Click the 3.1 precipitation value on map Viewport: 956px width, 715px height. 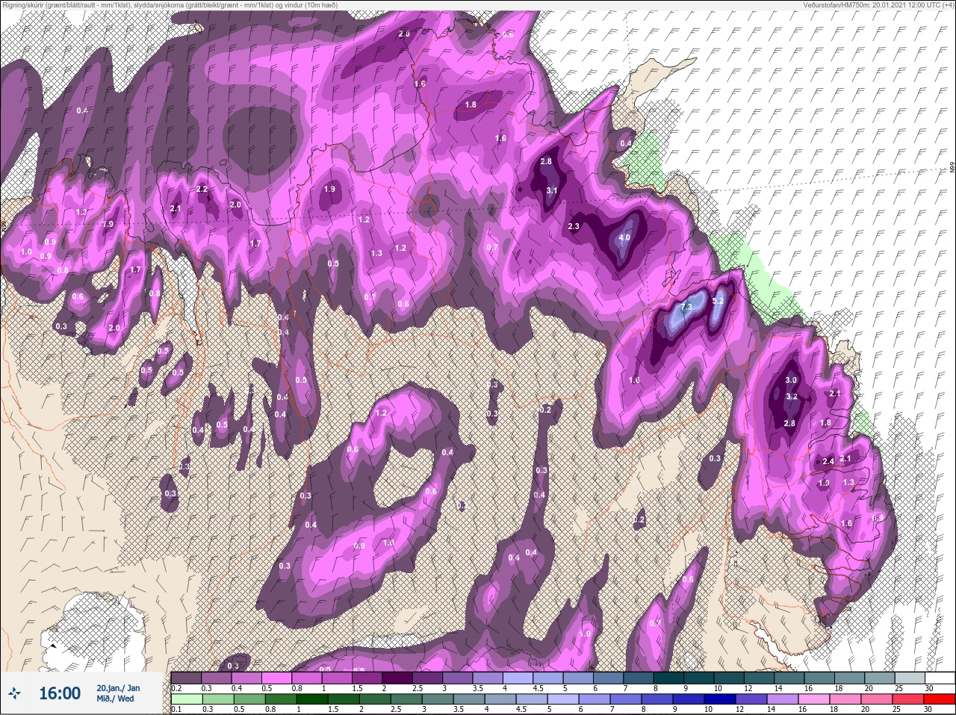[x=552, y=191]
